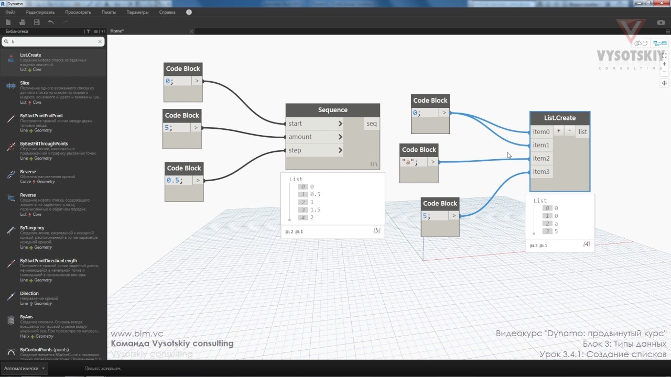Screen dimensions: 671x377
Task: Click the ByStartPointEndPoint line icon
Action: tap(10, 119)
